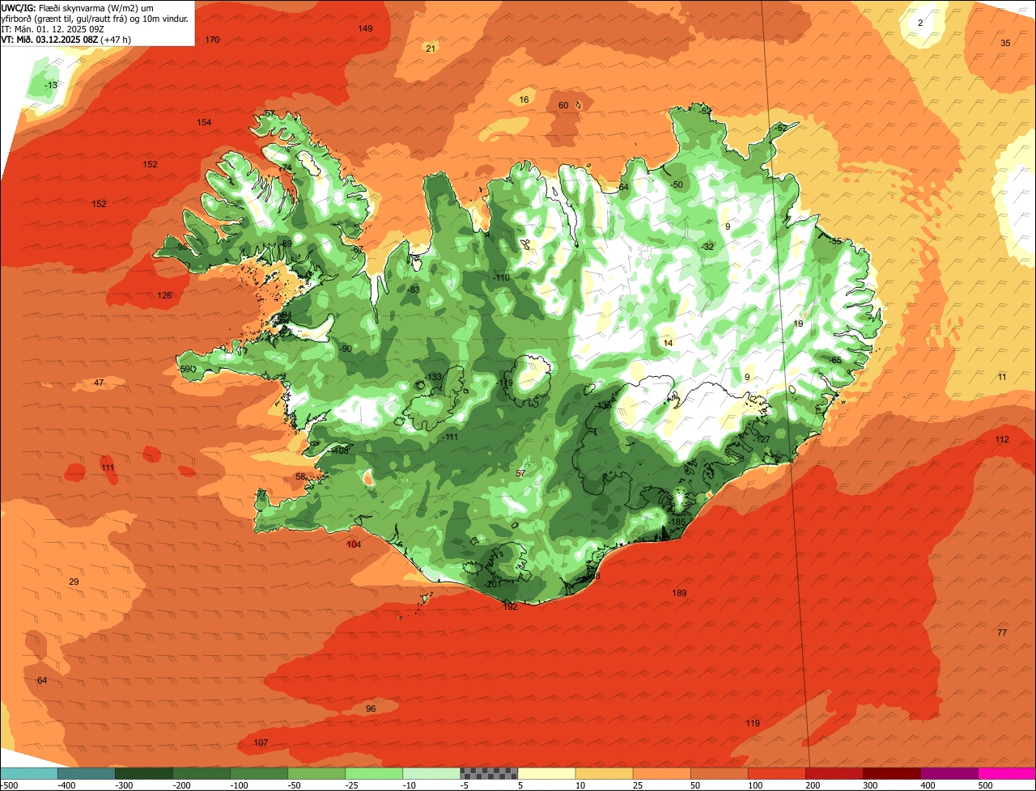Viewport: 1036px width, 791px height.
Task: Click the legend swatch between -100 and -50
Action: coord(259,773)
